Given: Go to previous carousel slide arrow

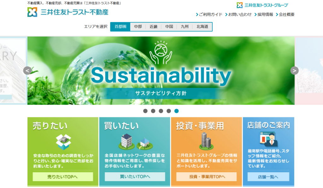Looking at the screenshot, I should tap(27, 71).
